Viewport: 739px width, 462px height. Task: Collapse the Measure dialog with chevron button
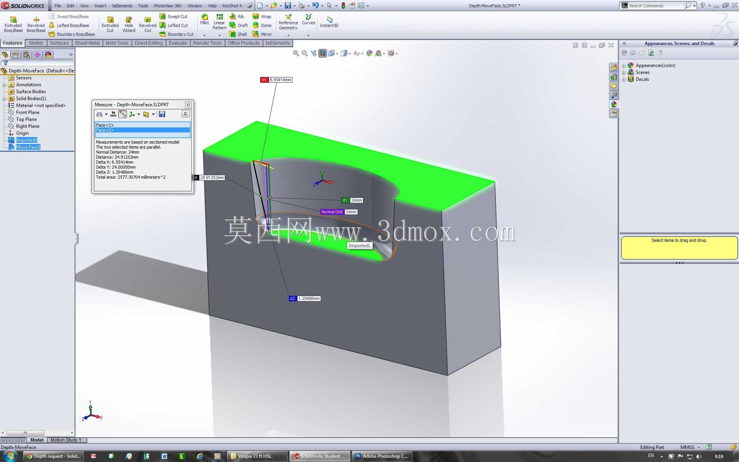coord(185,114)
